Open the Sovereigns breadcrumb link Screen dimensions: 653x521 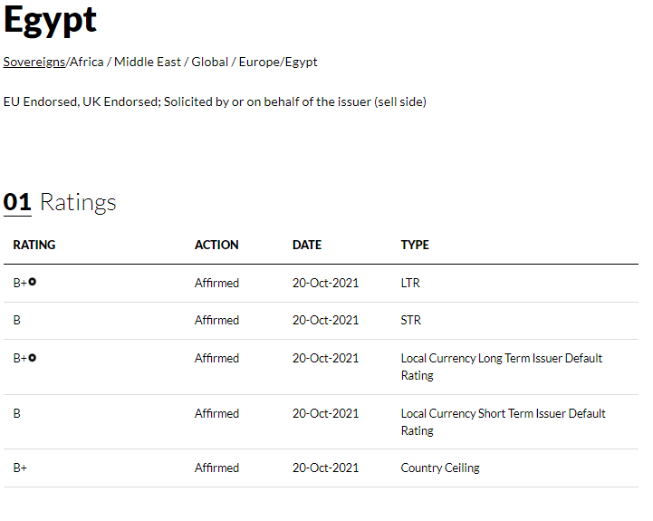tap(34, 63)
